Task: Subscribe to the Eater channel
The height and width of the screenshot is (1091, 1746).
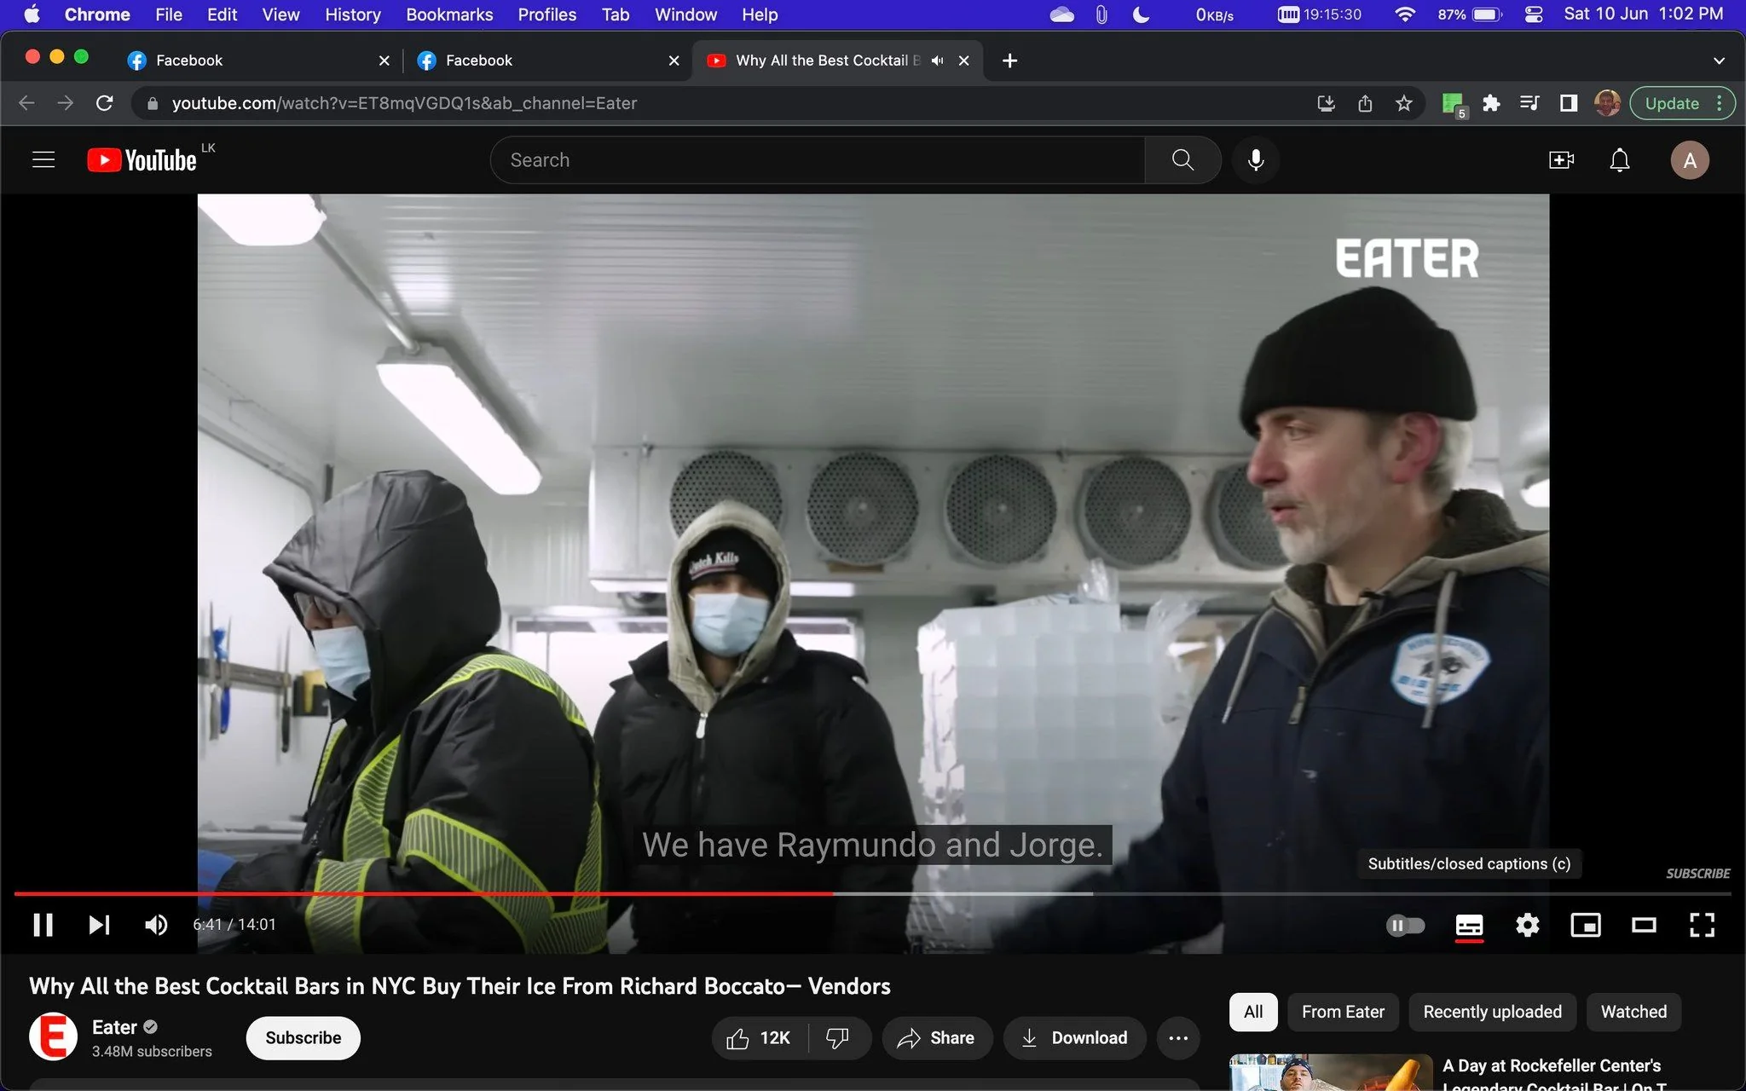Action: click(x=303, y=1037)
